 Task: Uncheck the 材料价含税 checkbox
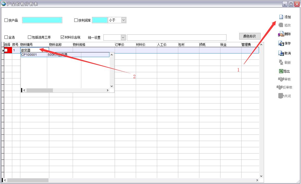coord(62,37)
